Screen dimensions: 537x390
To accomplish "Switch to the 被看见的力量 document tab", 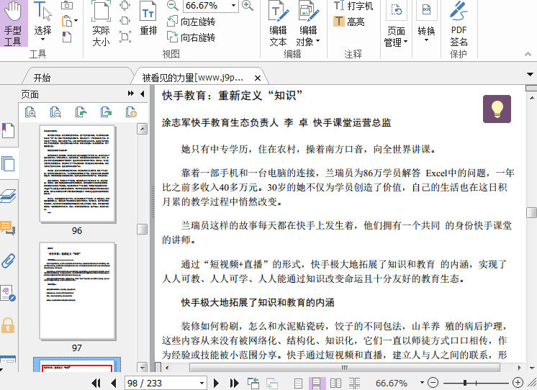I will click(193, 78).
